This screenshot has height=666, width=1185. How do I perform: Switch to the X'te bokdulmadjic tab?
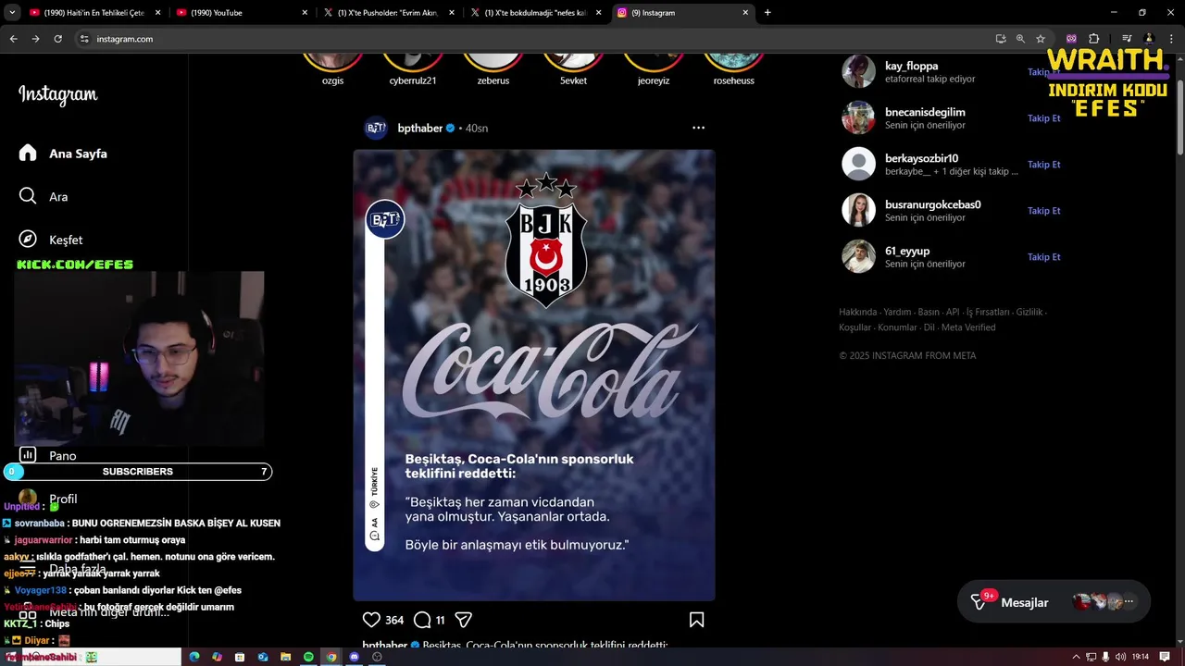pyautogui.click(x=535, y=13)
